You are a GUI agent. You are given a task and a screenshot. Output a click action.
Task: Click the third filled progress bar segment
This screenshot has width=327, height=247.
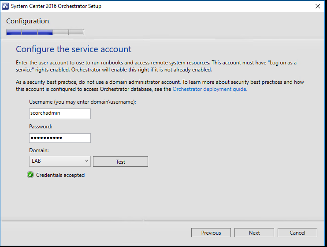[45, 32]
